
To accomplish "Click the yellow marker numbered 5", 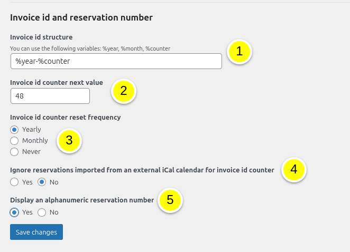I will pos(170,200).
